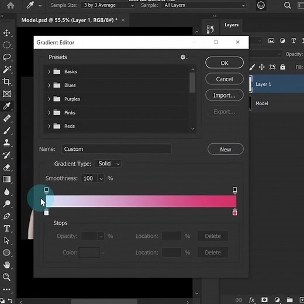Screen dimensions: 304x304
Task: Select the Hand tool
Action: click(6, 265)
